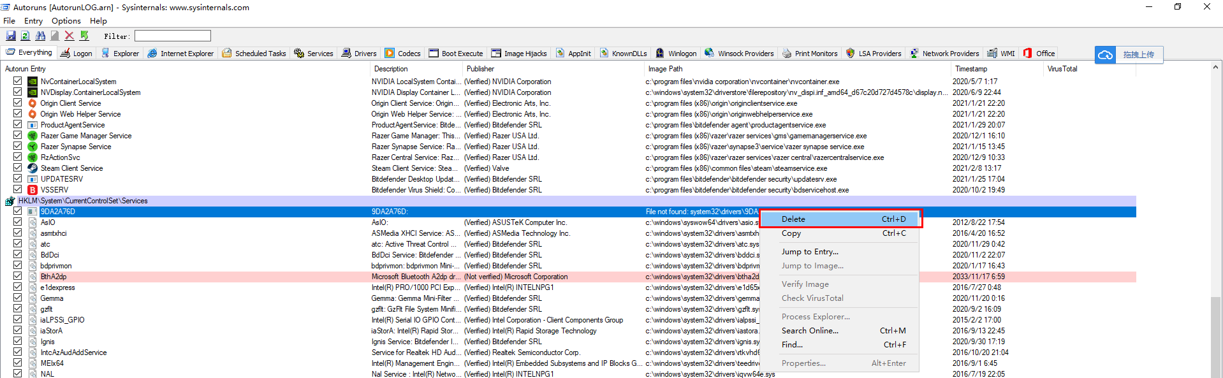Select Jump to Entry... context item
Viewport: 1223px width, 378px height.
click(839, 252)
